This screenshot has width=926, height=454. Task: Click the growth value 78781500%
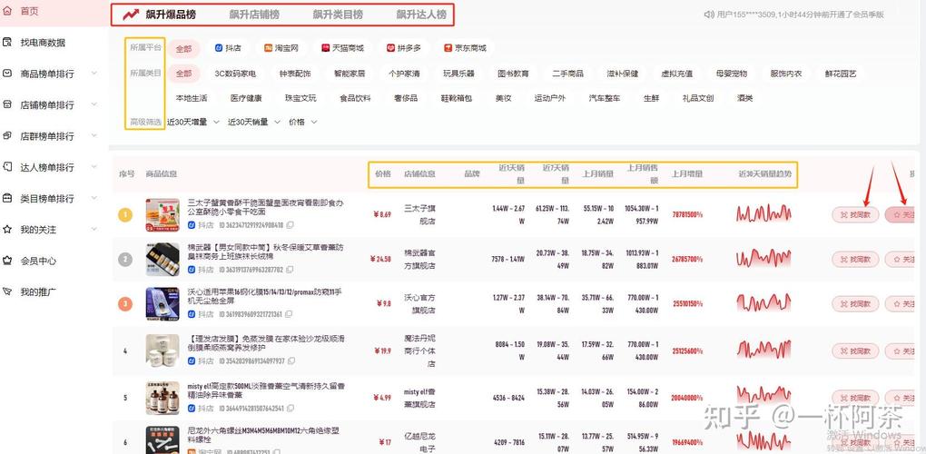tap(687, 215)
